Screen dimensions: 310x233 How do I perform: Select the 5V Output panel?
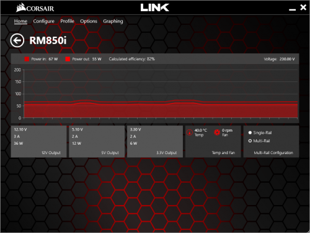pos(97,142)
